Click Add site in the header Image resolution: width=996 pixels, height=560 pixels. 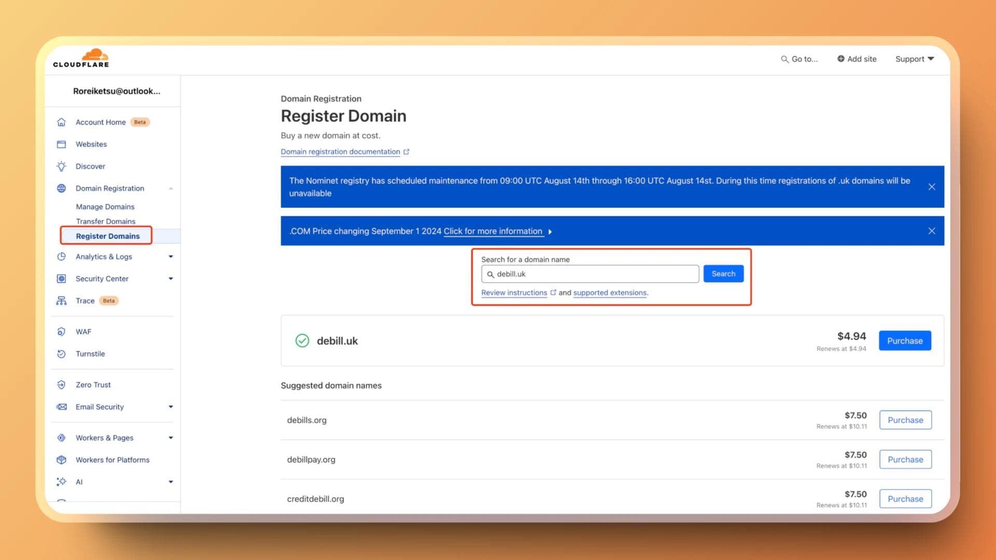click(x=856, y=59)
